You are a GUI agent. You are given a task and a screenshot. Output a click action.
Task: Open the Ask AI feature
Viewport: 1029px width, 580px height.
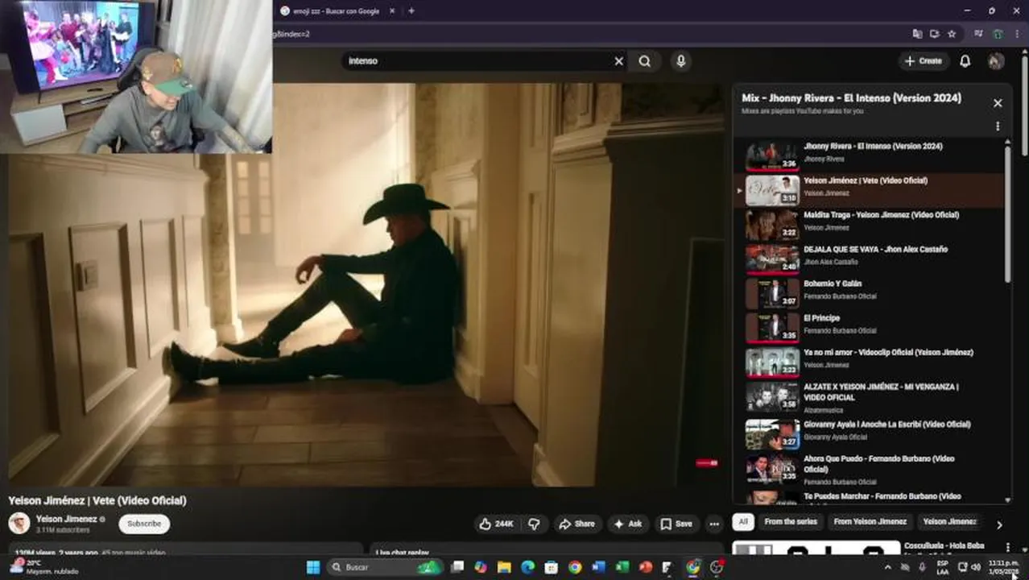pos(627,524)
